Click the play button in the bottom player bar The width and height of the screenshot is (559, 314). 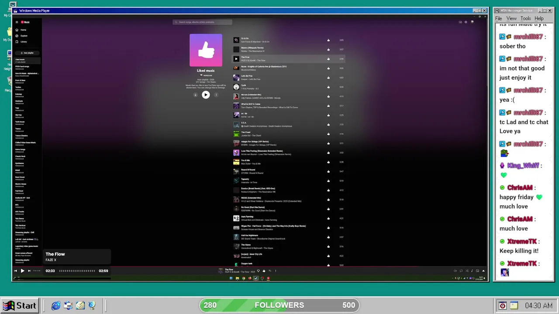tap(22, 271)
